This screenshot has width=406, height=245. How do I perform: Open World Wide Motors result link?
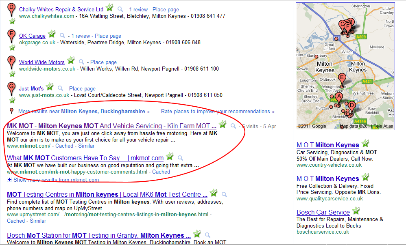click(41, 62)
